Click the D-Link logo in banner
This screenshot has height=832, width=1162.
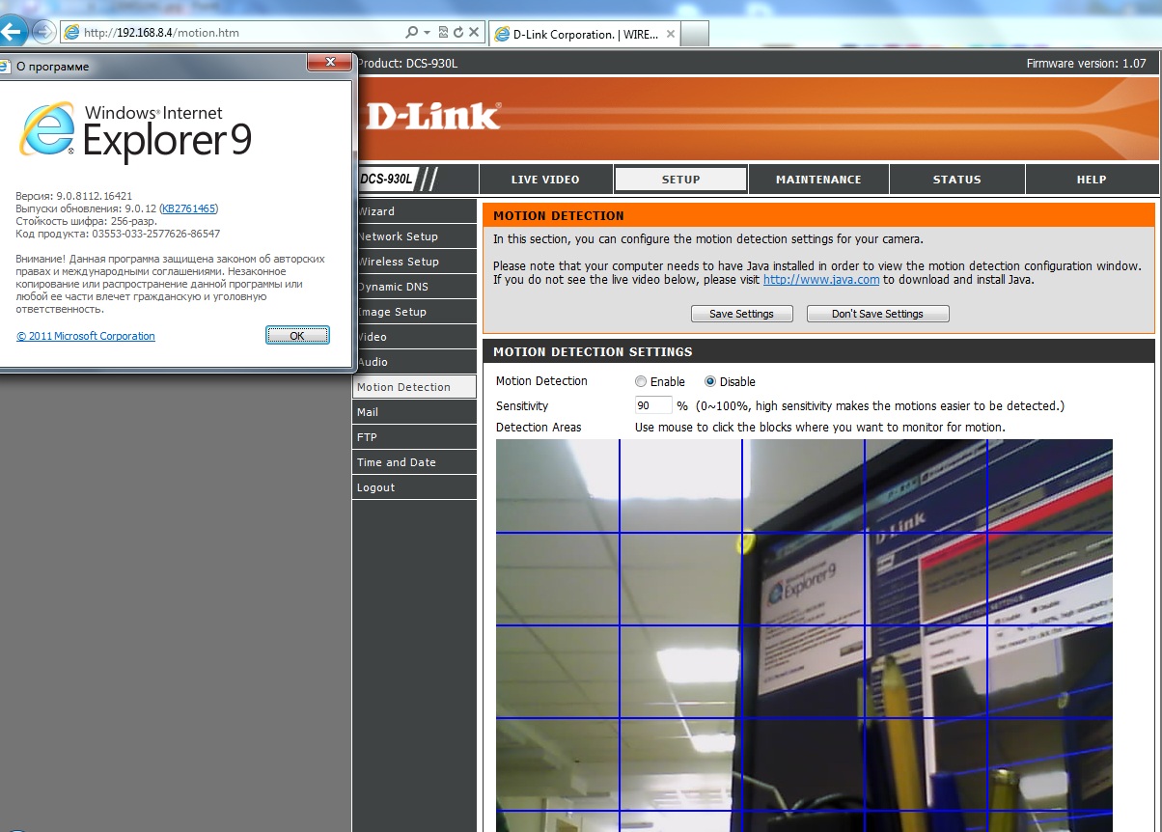click(433, 116)
